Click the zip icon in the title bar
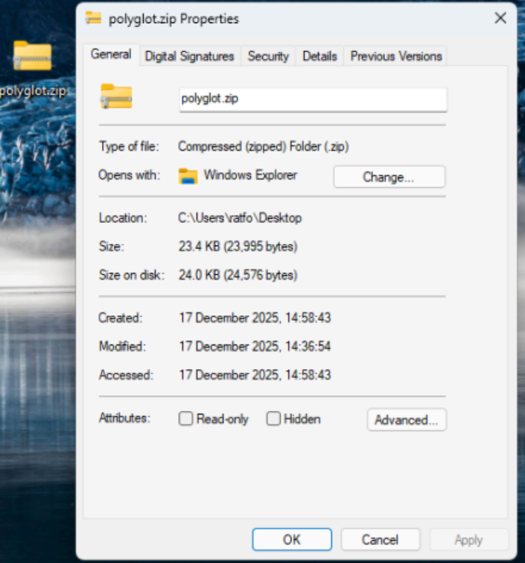525x563 pixels. pyautogui.click(x=94, y=18)
